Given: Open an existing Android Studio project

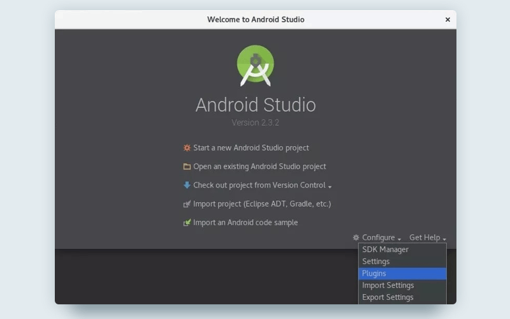Looking at the screenshot, I should point(259,167).
